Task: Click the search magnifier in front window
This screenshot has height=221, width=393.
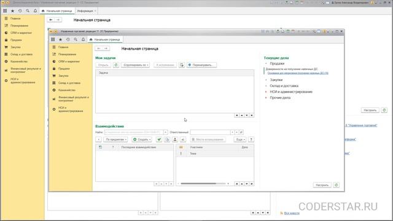Action: click(x=76, y=39)
